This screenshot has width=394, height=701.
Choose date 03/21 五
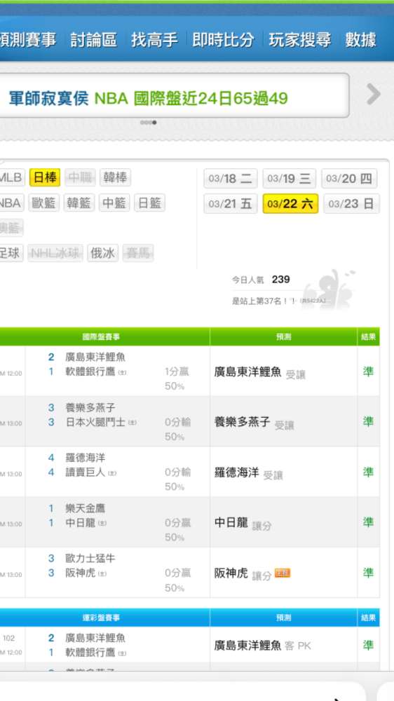point(231,204)
